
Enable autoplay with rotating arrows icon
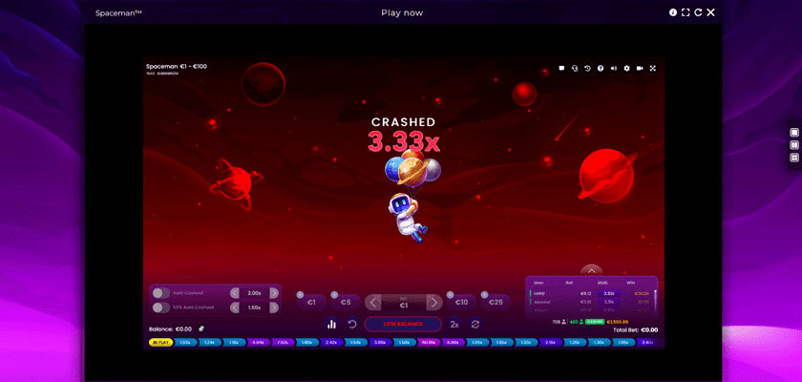[x=475, y=324]
